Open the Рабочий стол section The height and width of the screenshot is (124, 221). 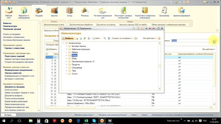tap(9, 13)
